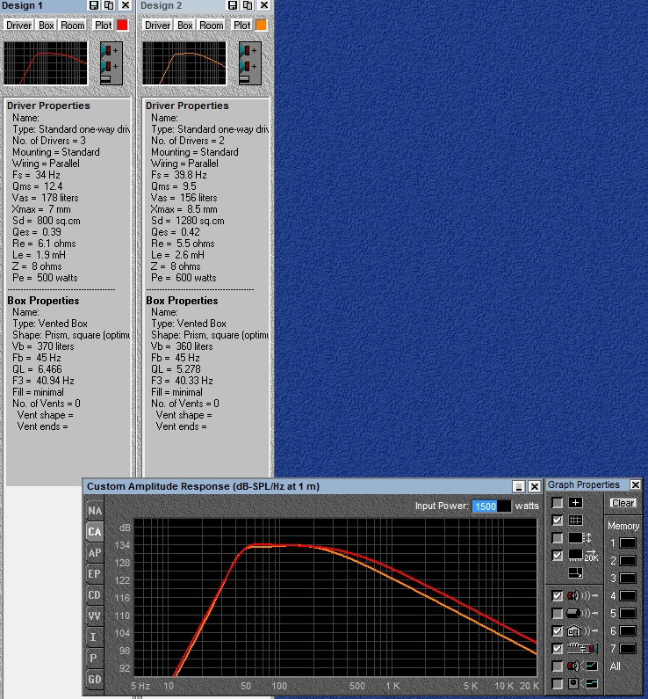
Task: Copy Design 1 with the duplicate icon
Action: point(109,5)
